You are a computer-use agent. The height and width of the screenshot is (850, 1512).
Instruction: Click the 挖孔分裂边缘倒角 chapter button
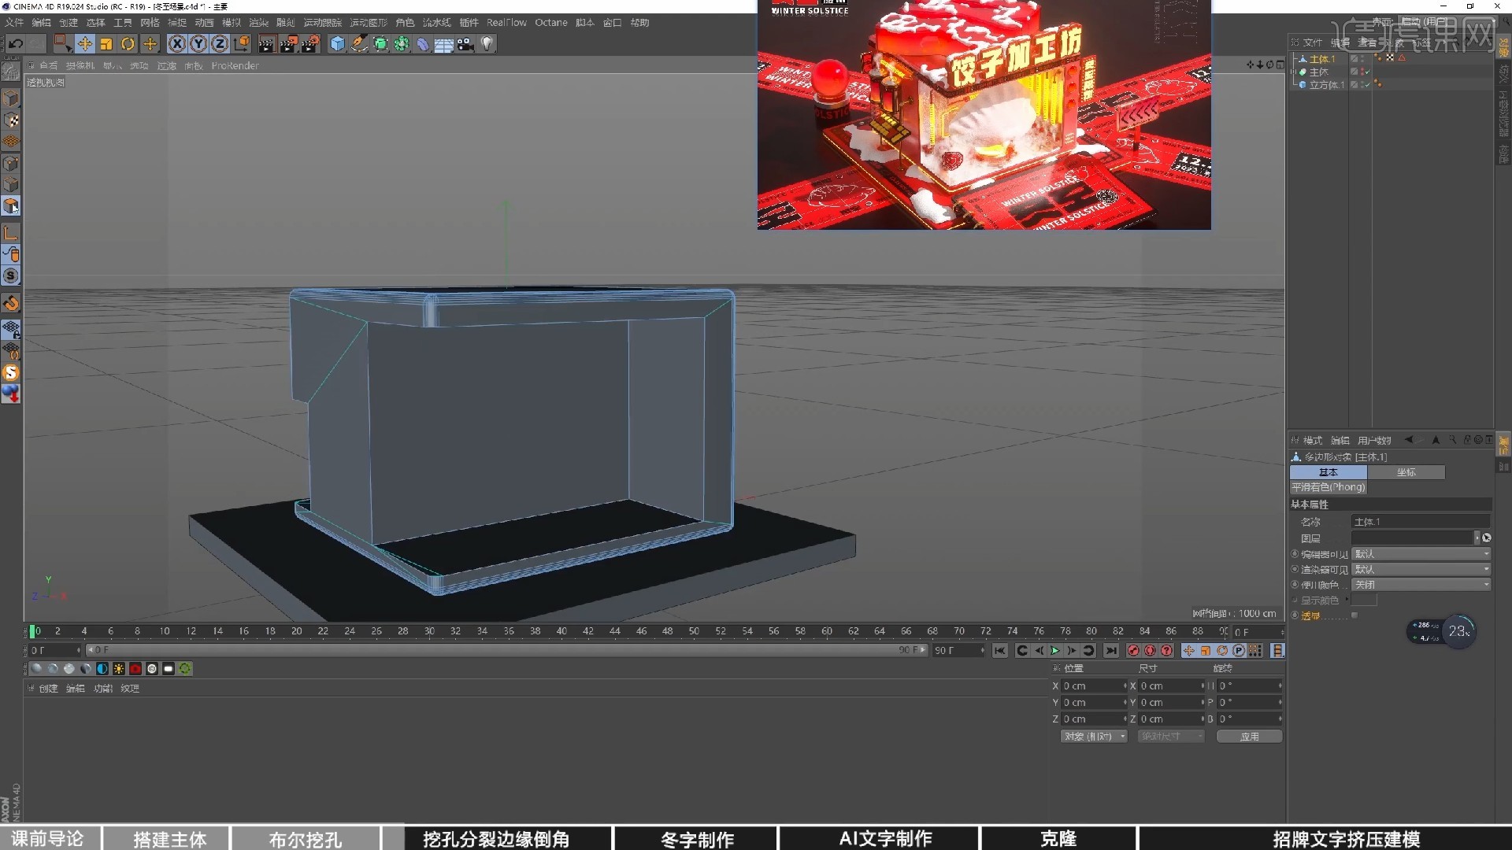point(496,839)
